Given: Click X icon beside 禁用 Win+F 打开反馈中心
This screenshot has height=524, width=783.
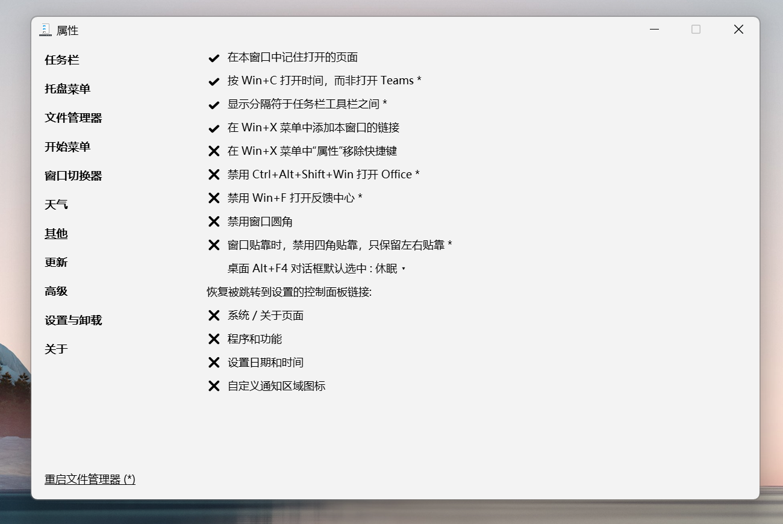Looking at the screenshot, I should [214, 198].
